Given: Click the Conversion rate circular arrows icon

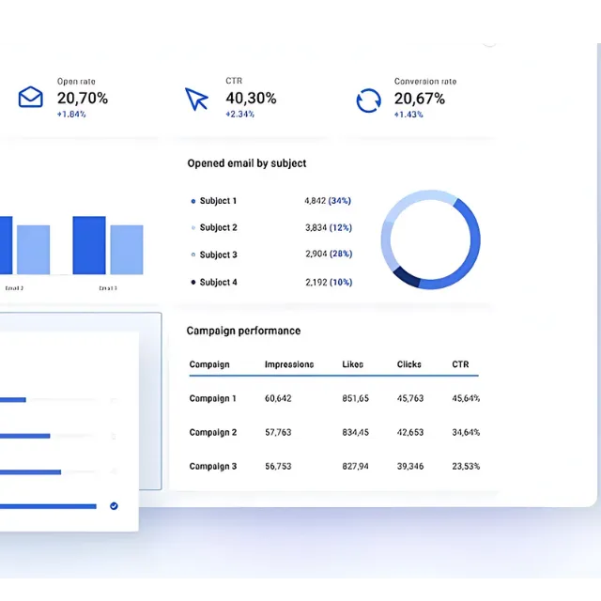Looking at the screenshot, I should click(x=368, y=100).
